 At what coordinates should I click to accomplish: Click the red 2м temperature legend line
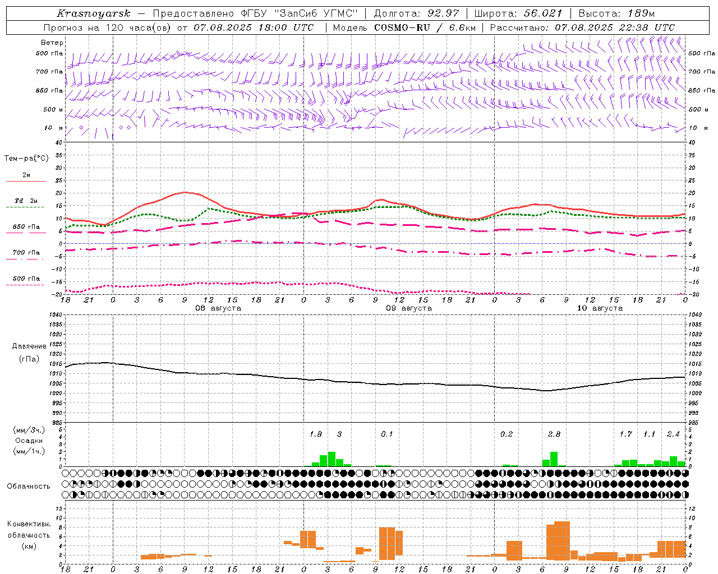click(26, 181)
